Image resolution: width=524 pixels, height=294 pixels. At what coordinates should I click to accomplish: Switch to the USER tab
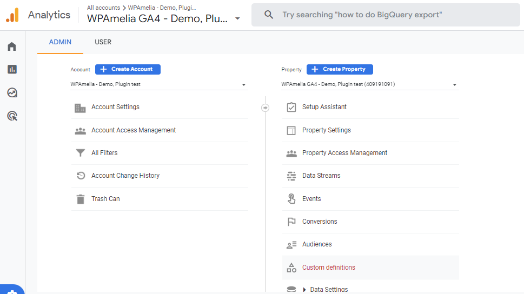click(103, 42)
